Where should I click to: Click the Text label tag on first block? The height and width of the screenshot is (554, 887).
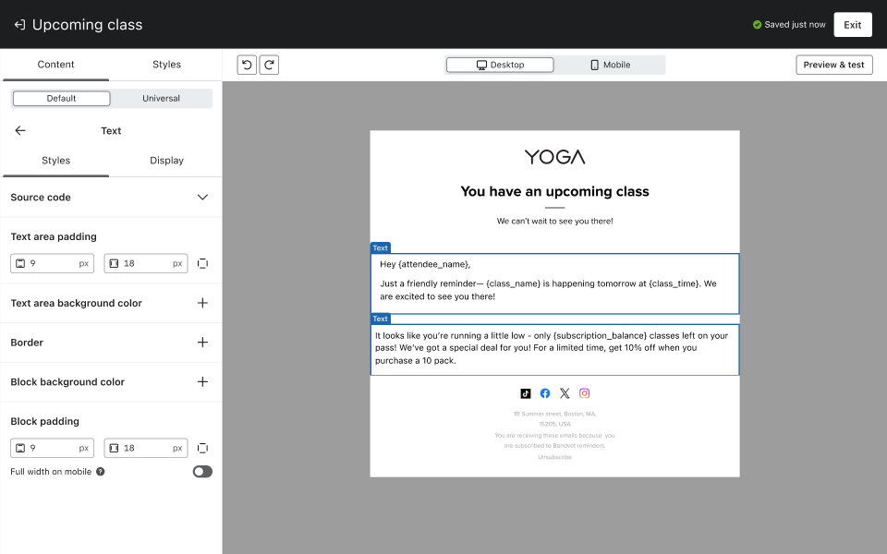pyautogui.click(x=380, y=248)
